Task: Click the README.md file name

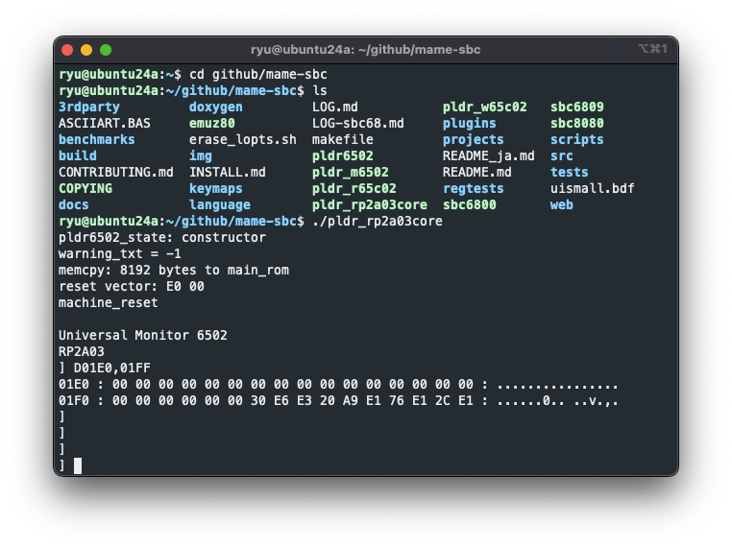Action: pos(477,172)
